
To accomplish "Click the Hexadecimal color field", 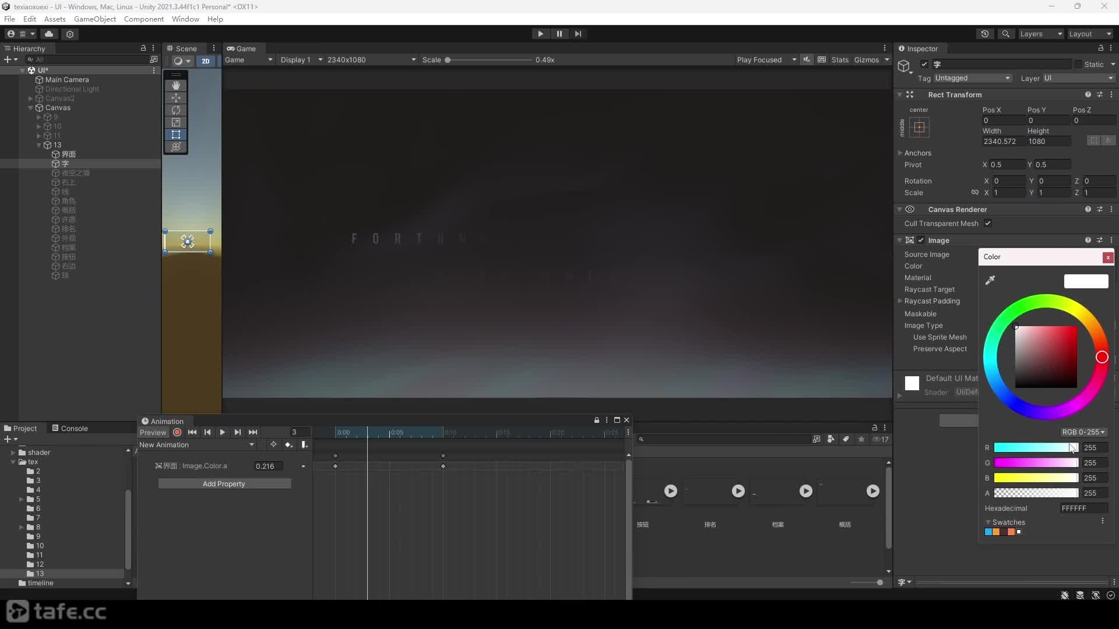I will pos(1083,508).
